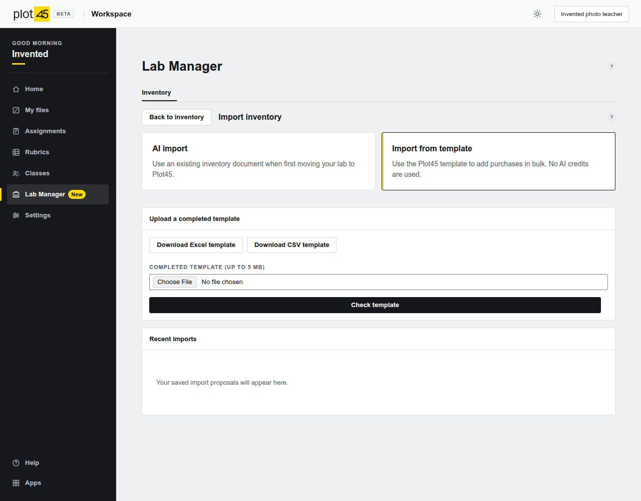Screen dimensions: 641x501
Task: Click the My files icon in sidebar
Action: 16,110
